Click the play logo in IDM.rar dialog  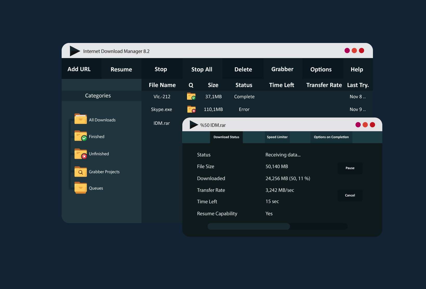(x=193, y=125)
